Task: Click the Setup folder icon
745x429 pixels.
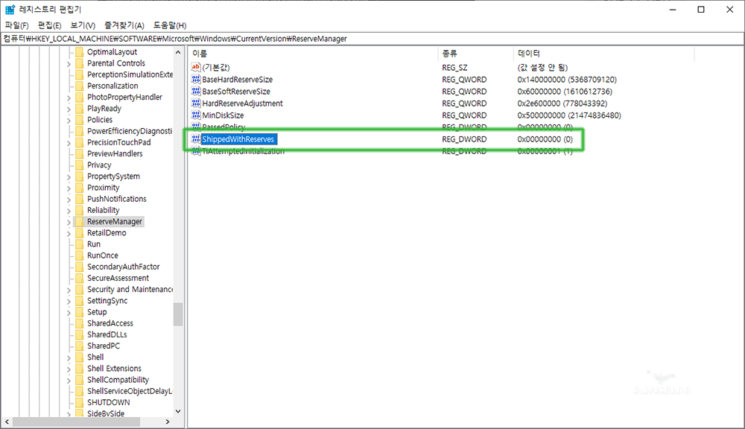Action: click(80, 312)
